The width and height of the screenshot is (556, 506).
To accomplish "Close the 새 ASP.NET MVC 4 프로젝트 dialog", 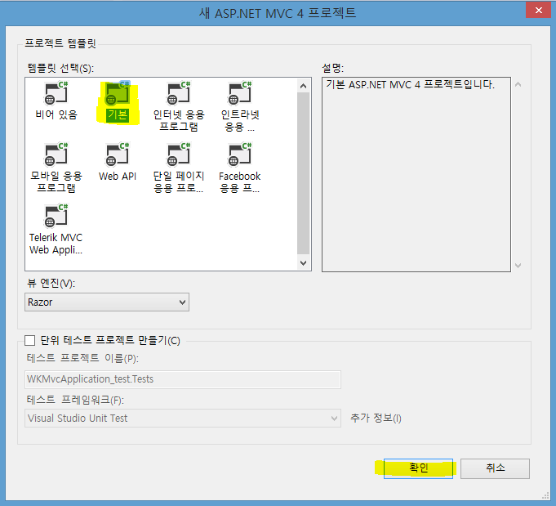I will pos(538,11).
